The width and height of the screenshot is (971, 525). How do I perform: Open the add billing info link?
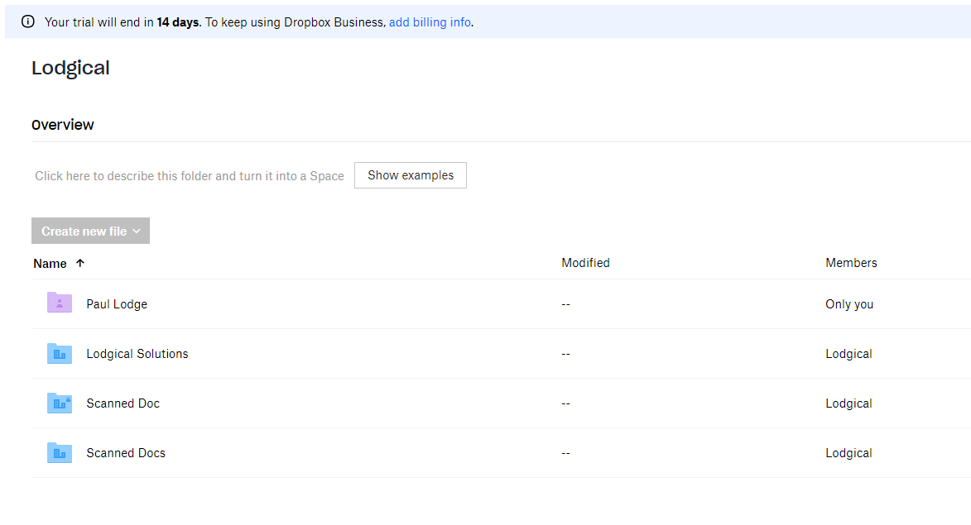click(430, 22)
